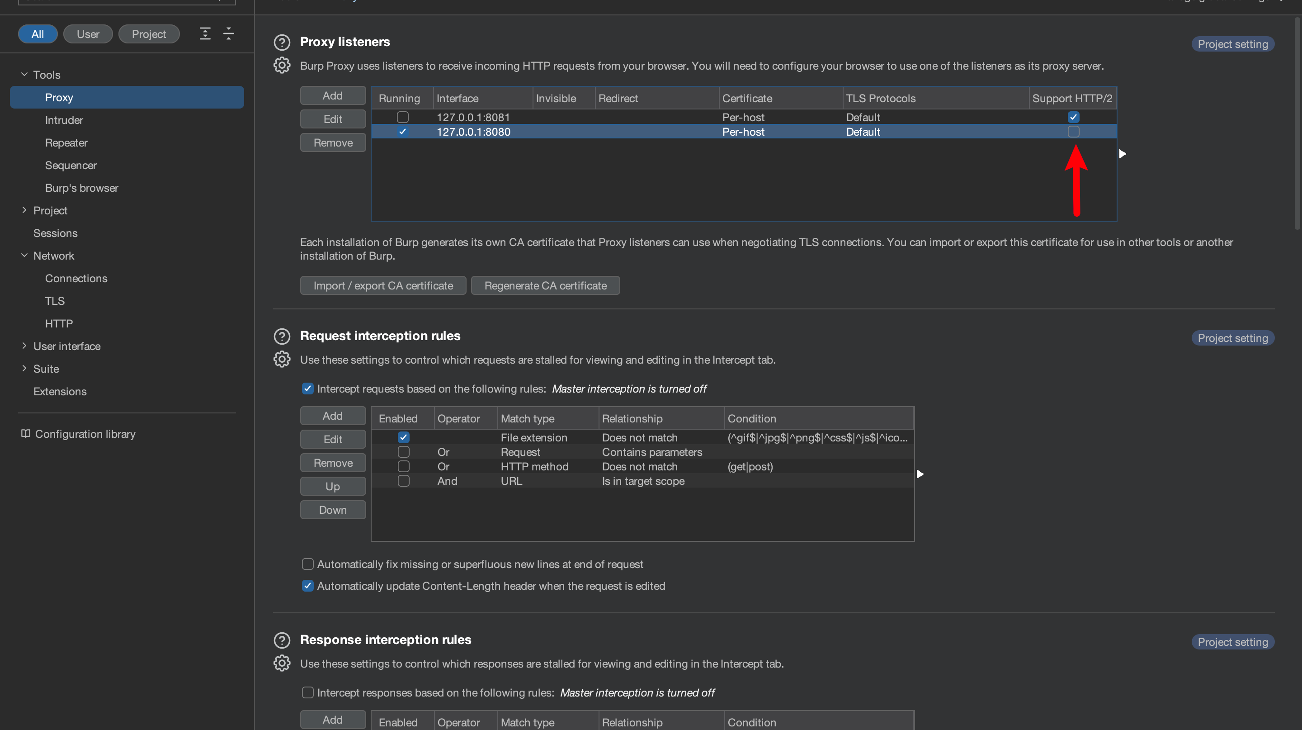This screenshot has width=1302, height=730.
Task: Collapse the Tools tree section
Action: coord(24,74)
